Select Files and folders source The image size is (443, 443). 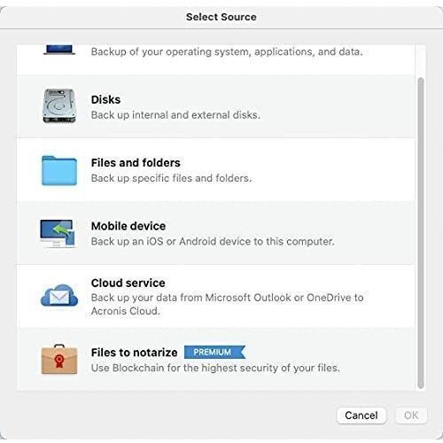pos(216,169)
